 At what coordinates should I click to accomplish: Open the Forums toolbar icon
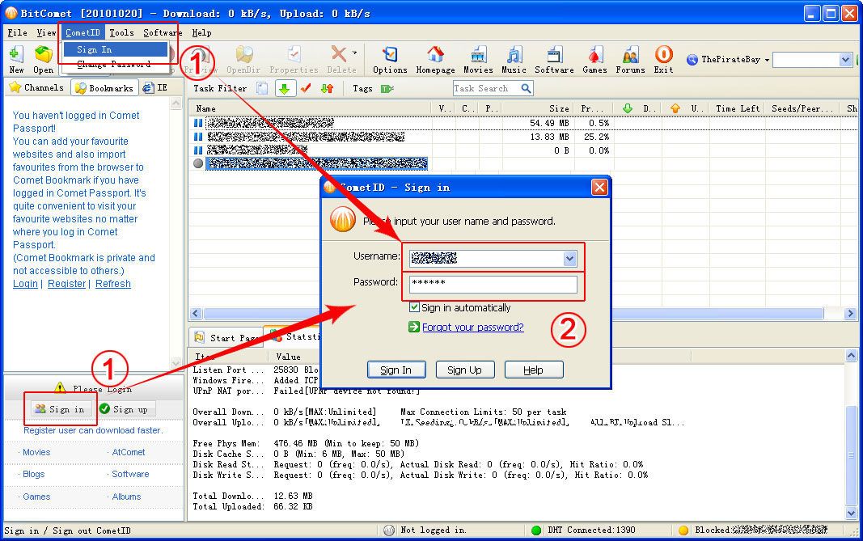pos(630,60)
